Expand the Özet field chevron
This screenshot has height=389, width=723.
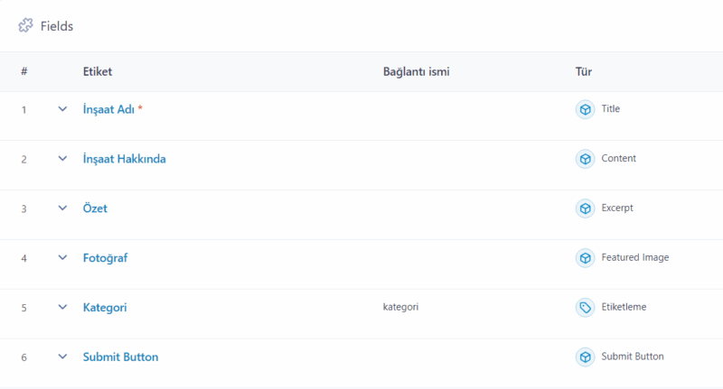pyautogui.click(x=62, y=208)
